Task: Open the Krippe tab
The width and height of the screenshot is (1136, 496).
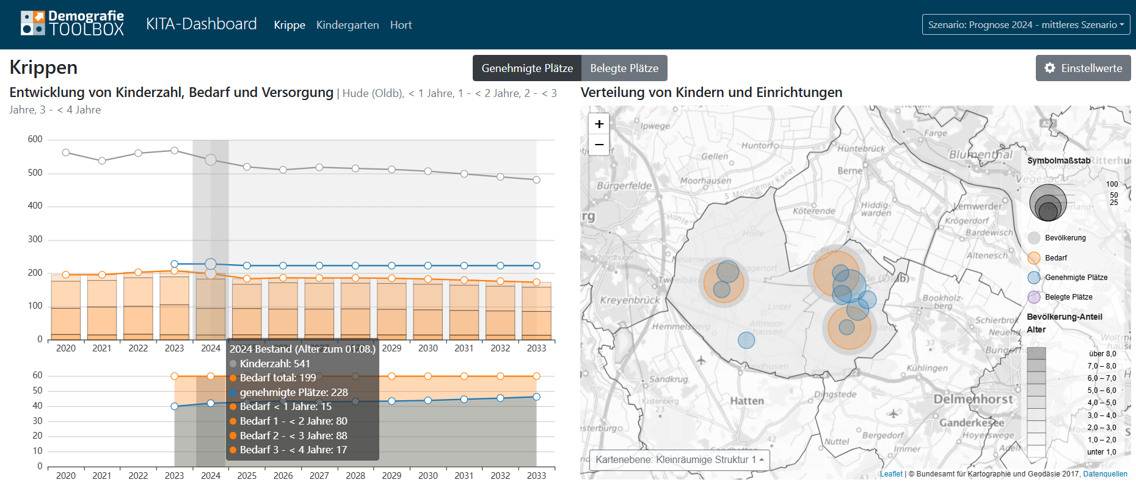Action: click(289, 25)
